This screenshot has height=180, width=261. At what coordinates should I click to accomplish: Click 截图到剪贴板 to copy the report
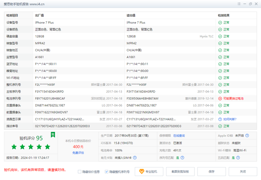tap(180, 171)
